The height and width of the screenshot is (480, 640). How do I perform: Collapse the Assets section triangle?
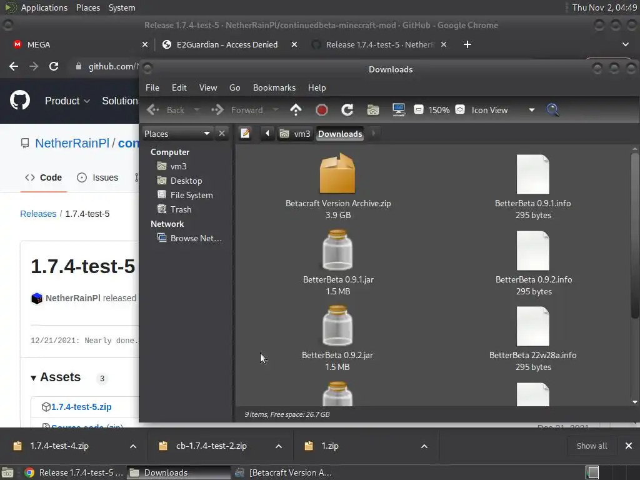34,378
